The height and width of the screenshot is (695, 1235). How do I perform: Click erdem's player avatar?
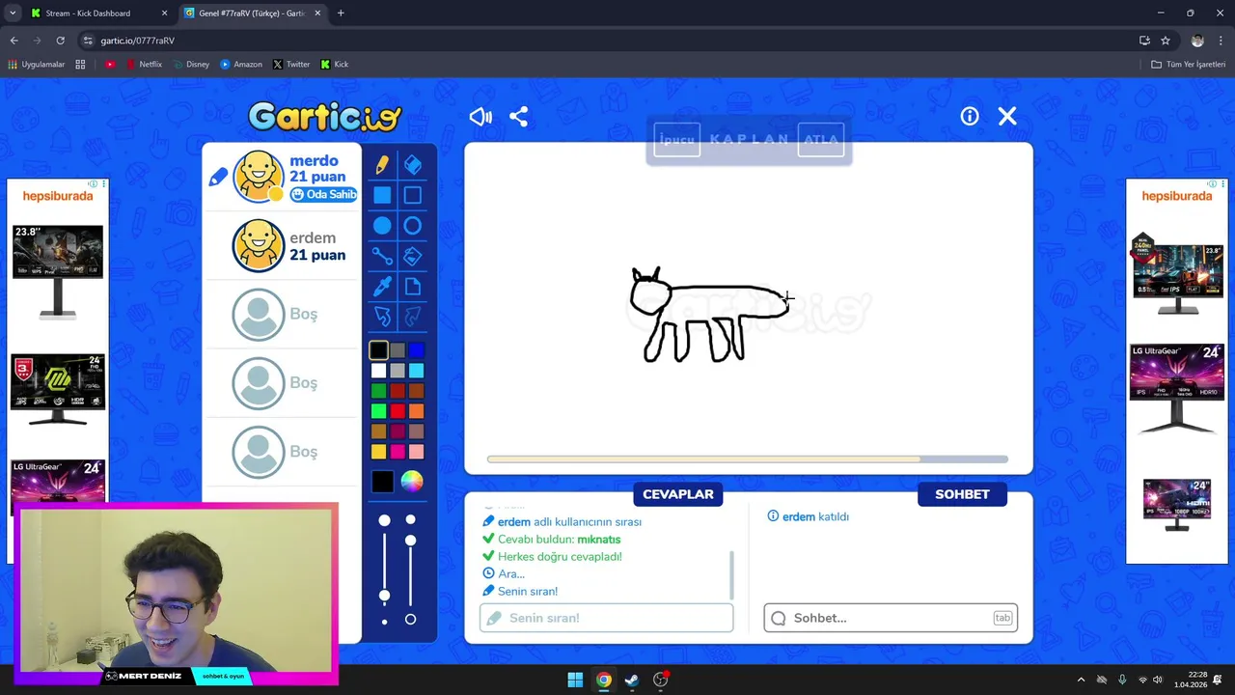click(259, 245)
